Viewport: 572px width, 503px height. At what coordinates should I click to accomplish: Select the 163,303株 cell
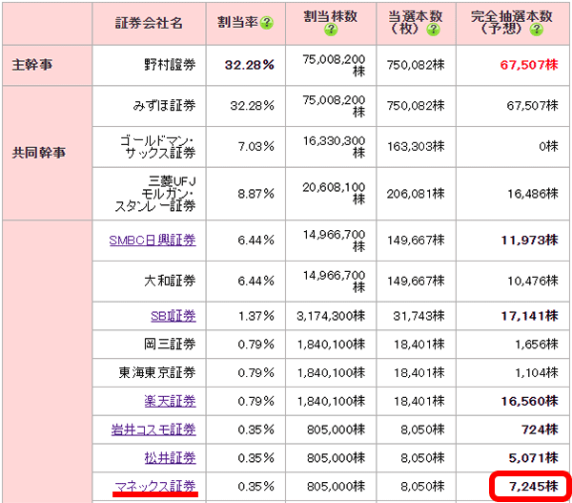click(x=416, y=147)
